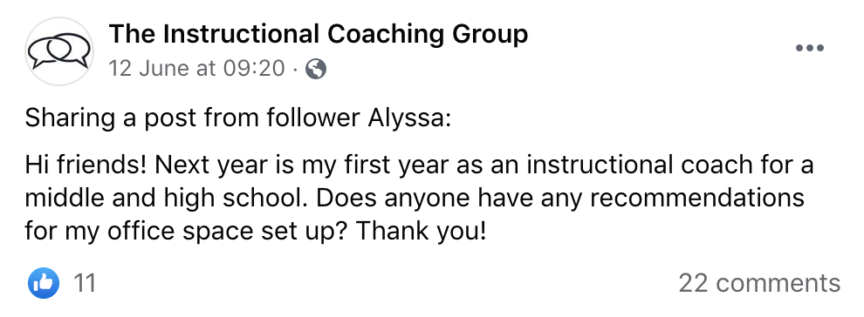Click the 'Hi friends!' post body text

(x=419, y=198)
